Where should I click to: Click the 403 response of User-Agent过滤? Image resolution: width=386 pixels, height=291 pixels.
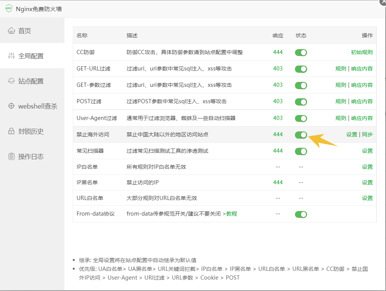[x=278, y=118]
